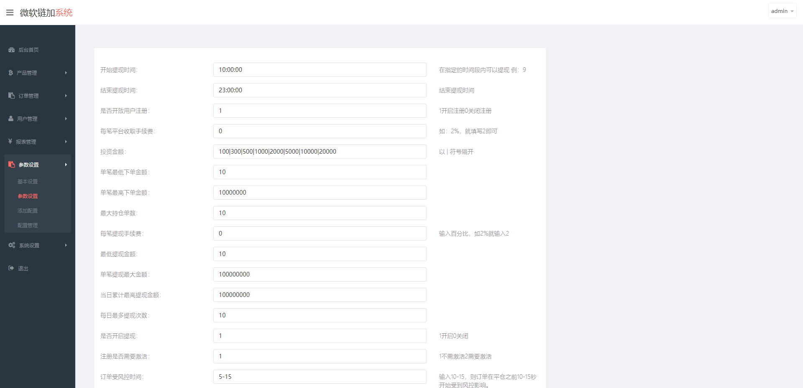The image size is (803, 388).
Task: Select the 订单管理 orders icon
Action: (x=11, y=95)
